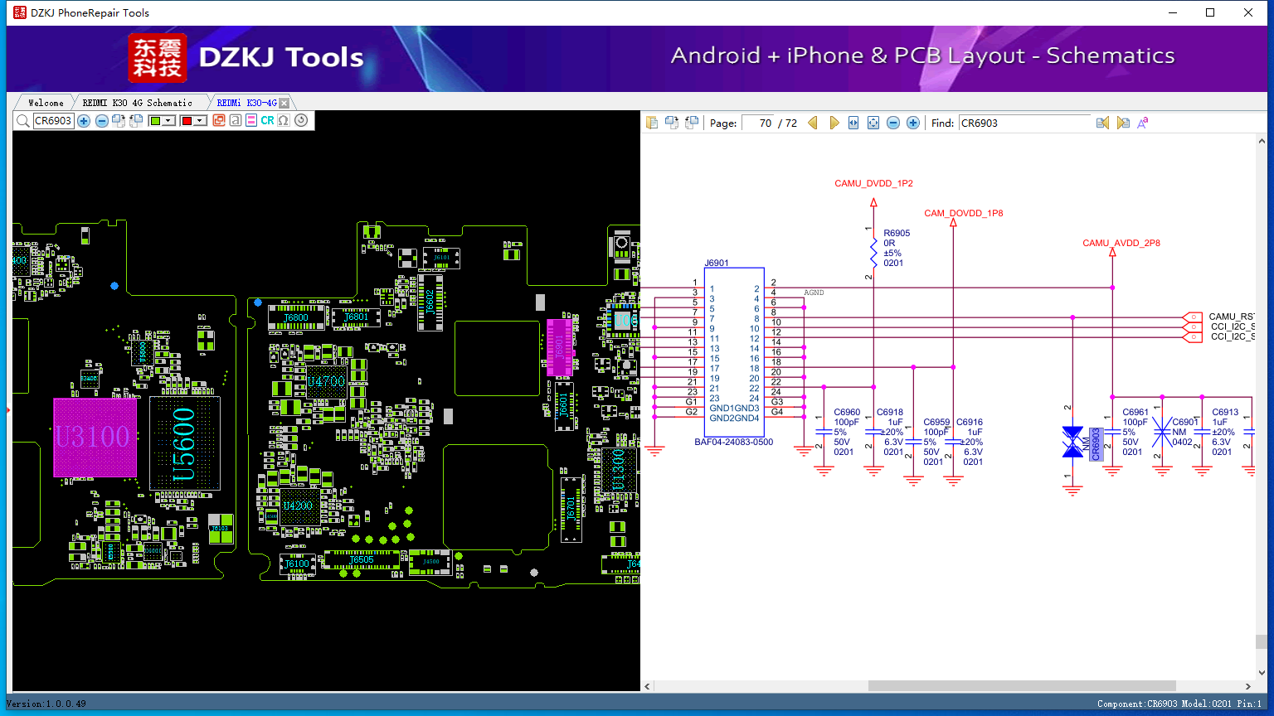The width and height of the screenshot is (1274, 716).
Task: Find previous match in schematic
Action: [x=1102, y=123]
